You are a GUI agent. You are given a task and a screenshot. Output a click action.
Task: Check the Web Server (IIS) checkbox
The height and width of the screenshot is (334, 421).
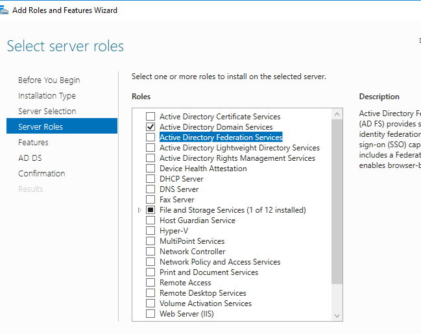[150, 314]
